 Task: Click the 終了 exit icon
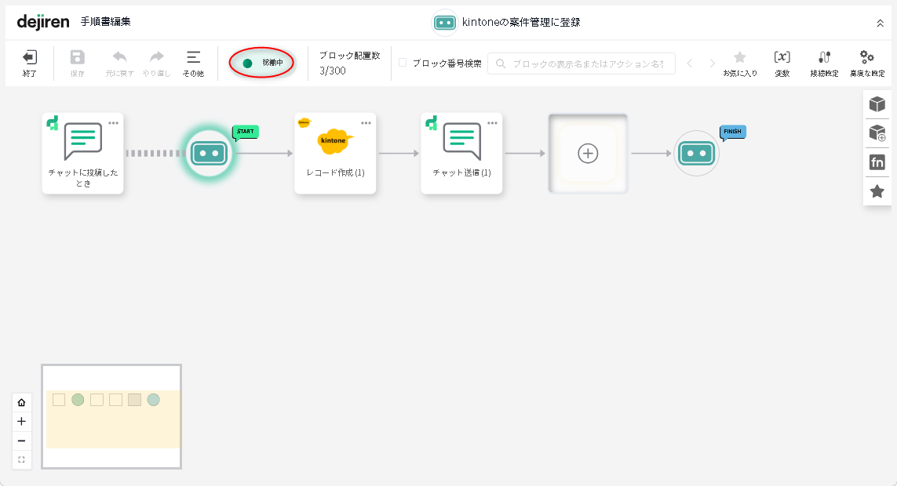[x=30, y=63]
